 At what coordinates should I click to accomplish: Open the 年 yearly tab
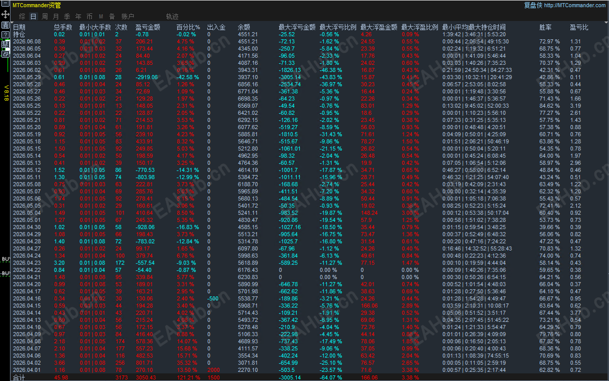pos(78,16)
